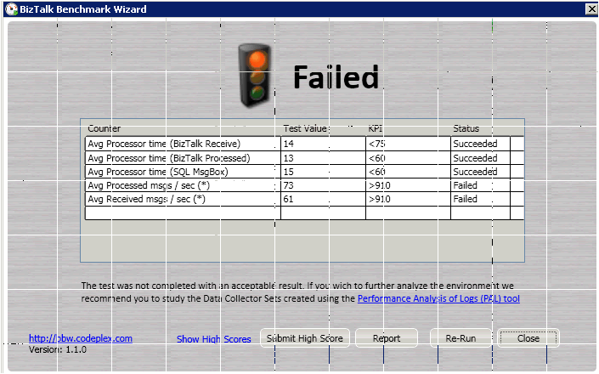This screenshot has width=599, height=374.
Task: Click the Test Value cell showing 73
Action: [323, 185]
